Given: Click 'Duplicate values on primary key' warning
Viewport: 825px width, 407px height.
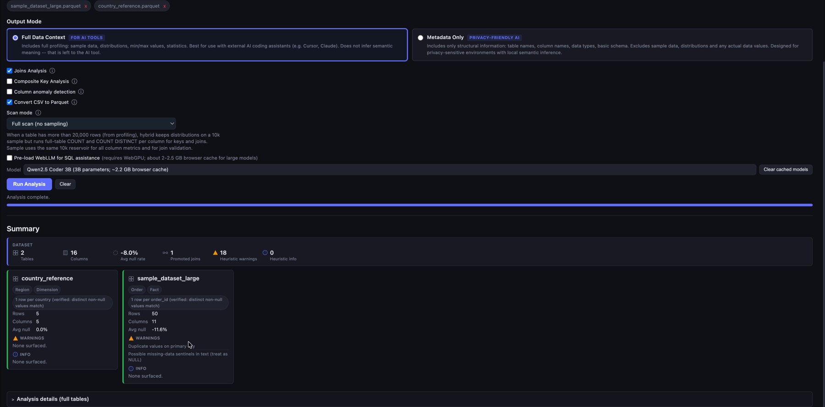Looking at the screenshot, I should [x=161, y=346].
